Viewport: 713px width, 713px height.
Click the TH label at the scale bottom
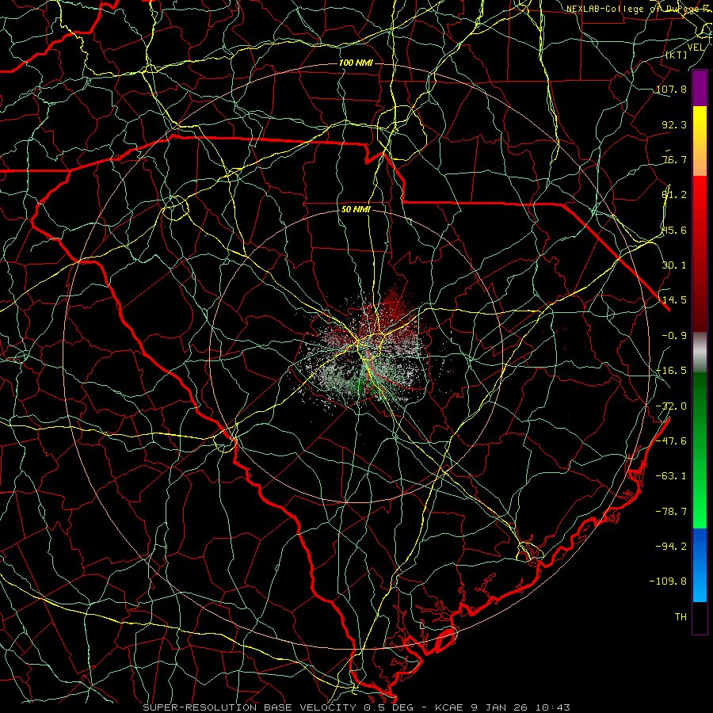pos(681,617)
